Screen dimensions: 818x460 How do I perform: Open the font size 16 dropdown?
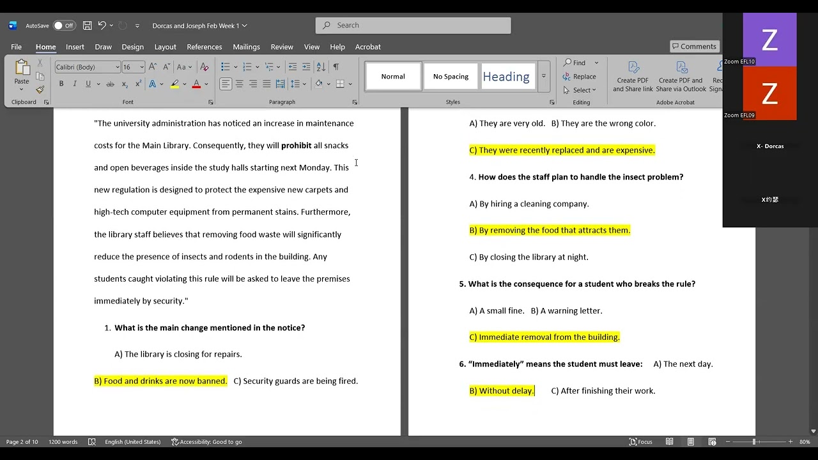[x=143, y=67]
